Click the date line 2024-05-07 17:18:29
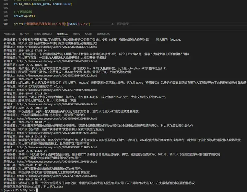 26,94
